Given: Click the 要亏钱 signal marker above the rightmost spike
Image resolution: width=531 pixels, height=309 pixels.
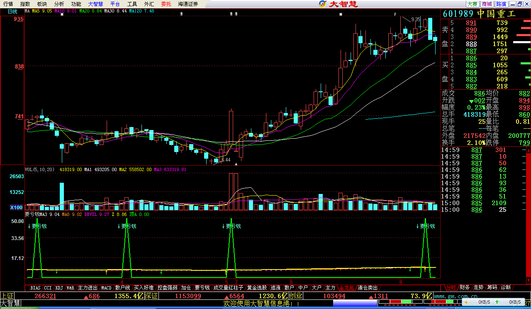Looking at the screenshot, I should [427, 226].
